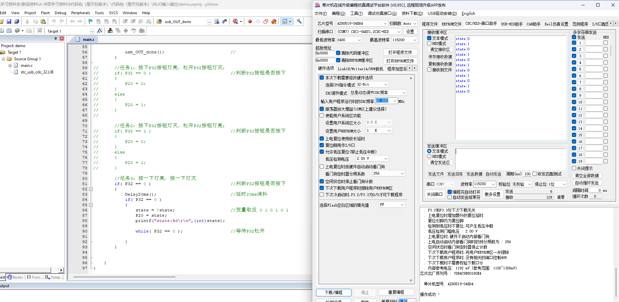Screen dimensions: 619x302
Task: Start debug session with magnifier icon
Action: [x=235, y=21]
